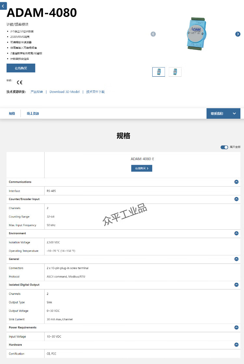Show previous product image with left arrow
244x364 pixels.
click(153, 34)
